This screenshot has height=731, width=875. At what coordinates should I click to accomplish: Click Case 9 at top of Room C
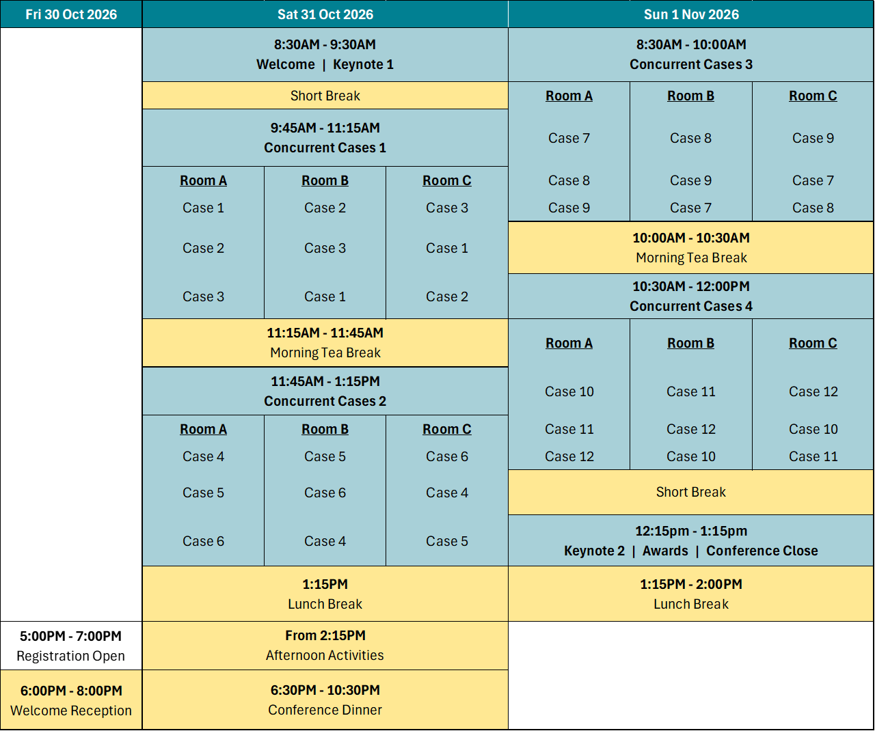pyautogui.click(x=813, y=138)
